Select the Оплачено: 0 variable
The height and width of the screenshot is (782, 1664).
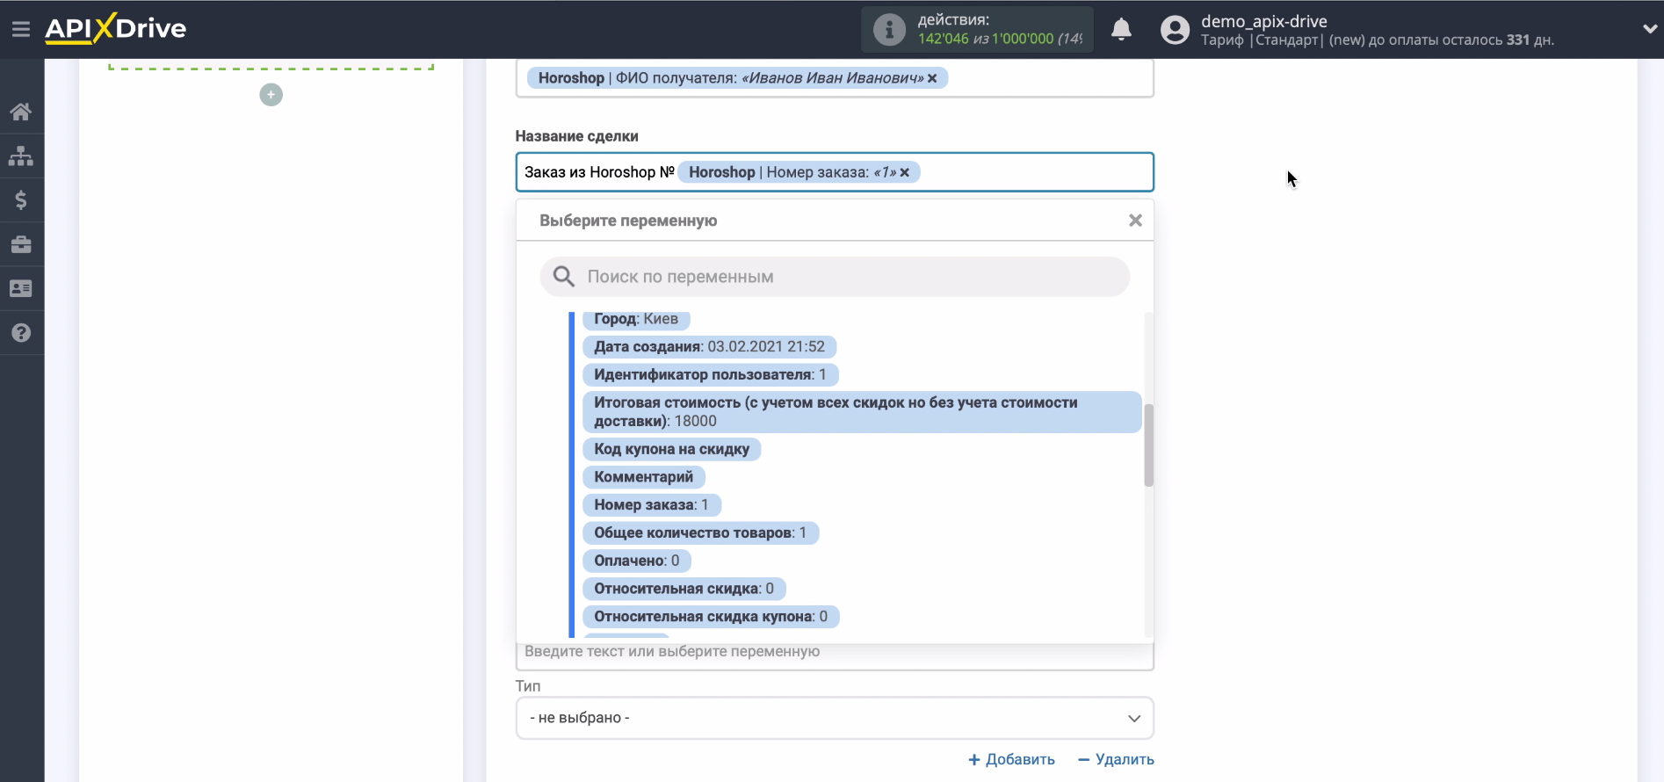pos(636,561)
